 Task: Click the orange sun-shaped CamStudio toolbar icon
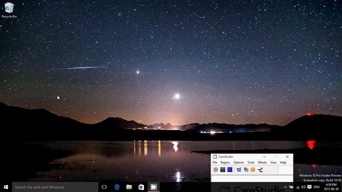coord(253,170)
